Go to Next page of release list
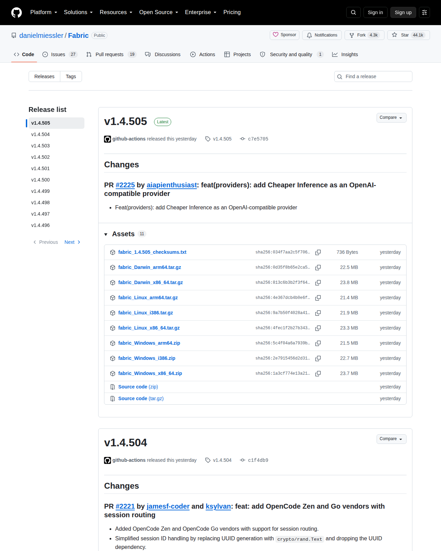441x551 pixels. [72, 242]
